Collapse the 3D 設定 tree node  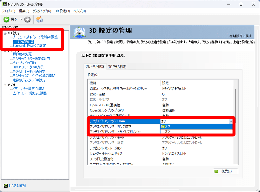pos(5,33)
